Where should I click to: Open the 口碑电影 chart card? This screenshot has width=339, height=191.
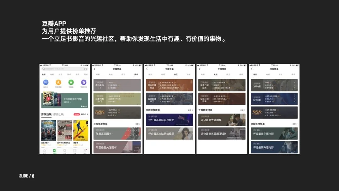[x=274, y=85]
